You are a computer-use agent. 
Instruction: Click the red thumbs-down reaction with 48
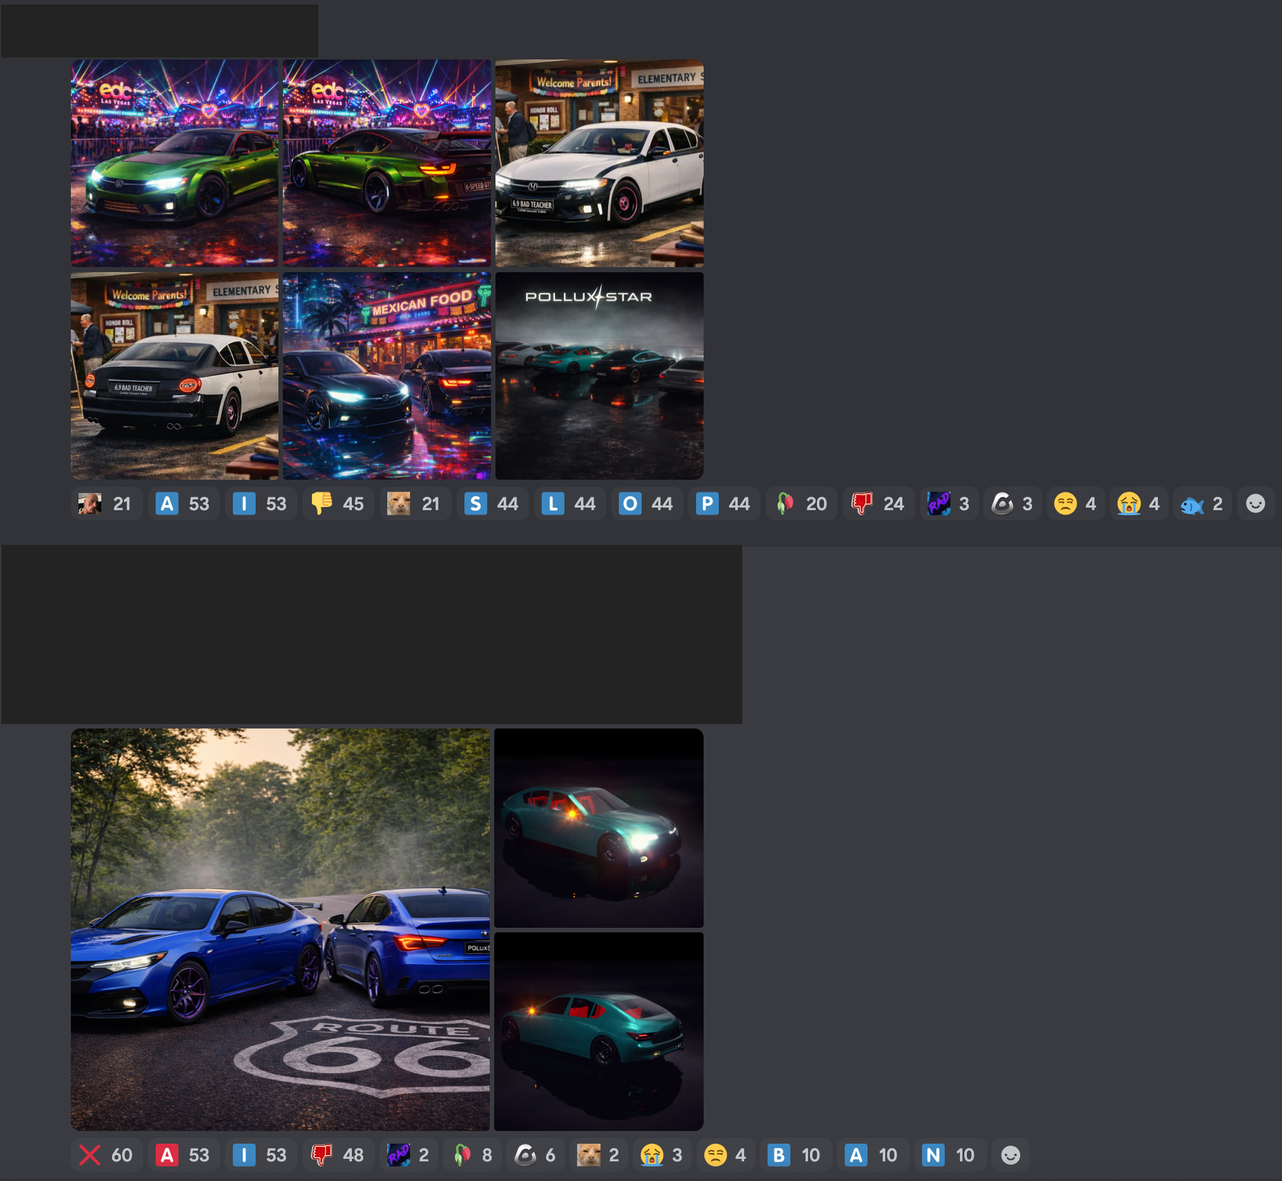(x=338, y=1155)
